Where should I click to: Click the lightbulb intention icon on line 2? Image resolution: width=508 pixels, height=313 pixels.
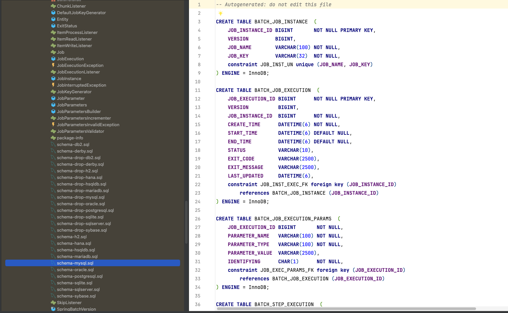click(221, 13)
